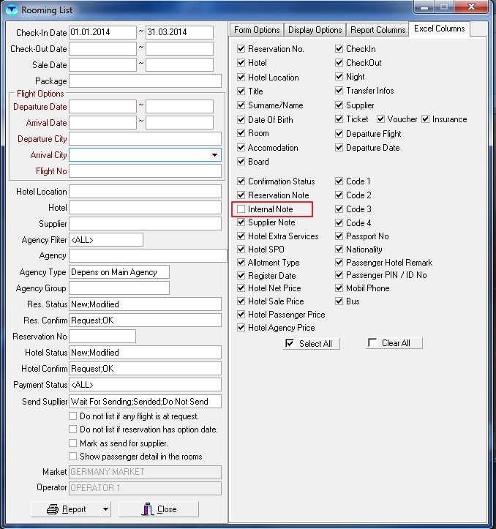The width and height of the screenshot is (496, 529).
Task: Expand the Report button dropdown arrow
Action: coord(105,509)
